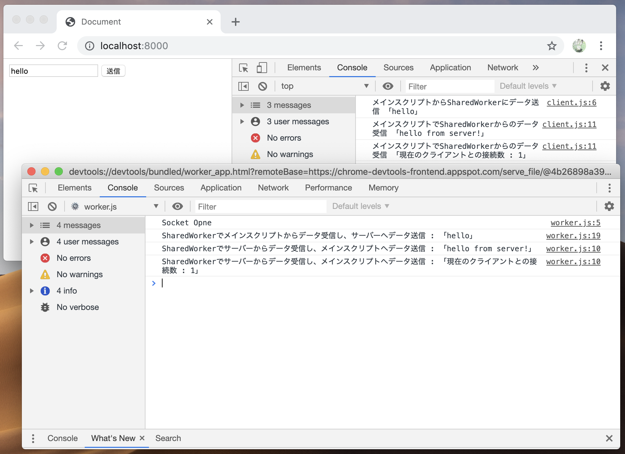Switch to Application tab in top DevTools

[450, 68]
